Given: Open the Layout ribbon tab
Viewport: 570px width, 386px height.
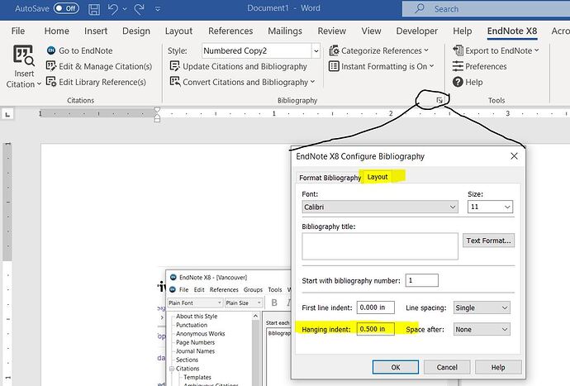Looking at the screenshot, I should tap(178, 31).
